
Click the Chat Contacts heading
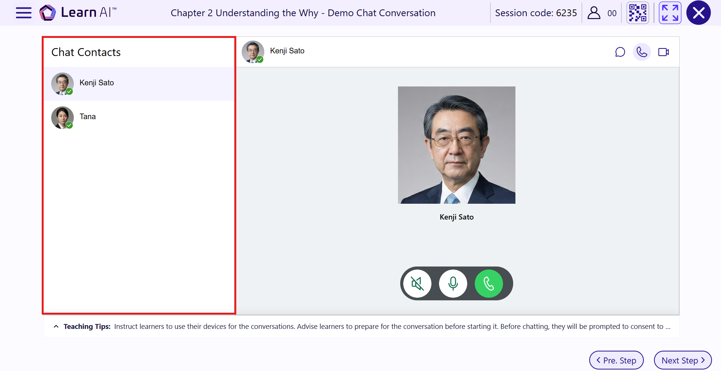click(x=86, y=52)
